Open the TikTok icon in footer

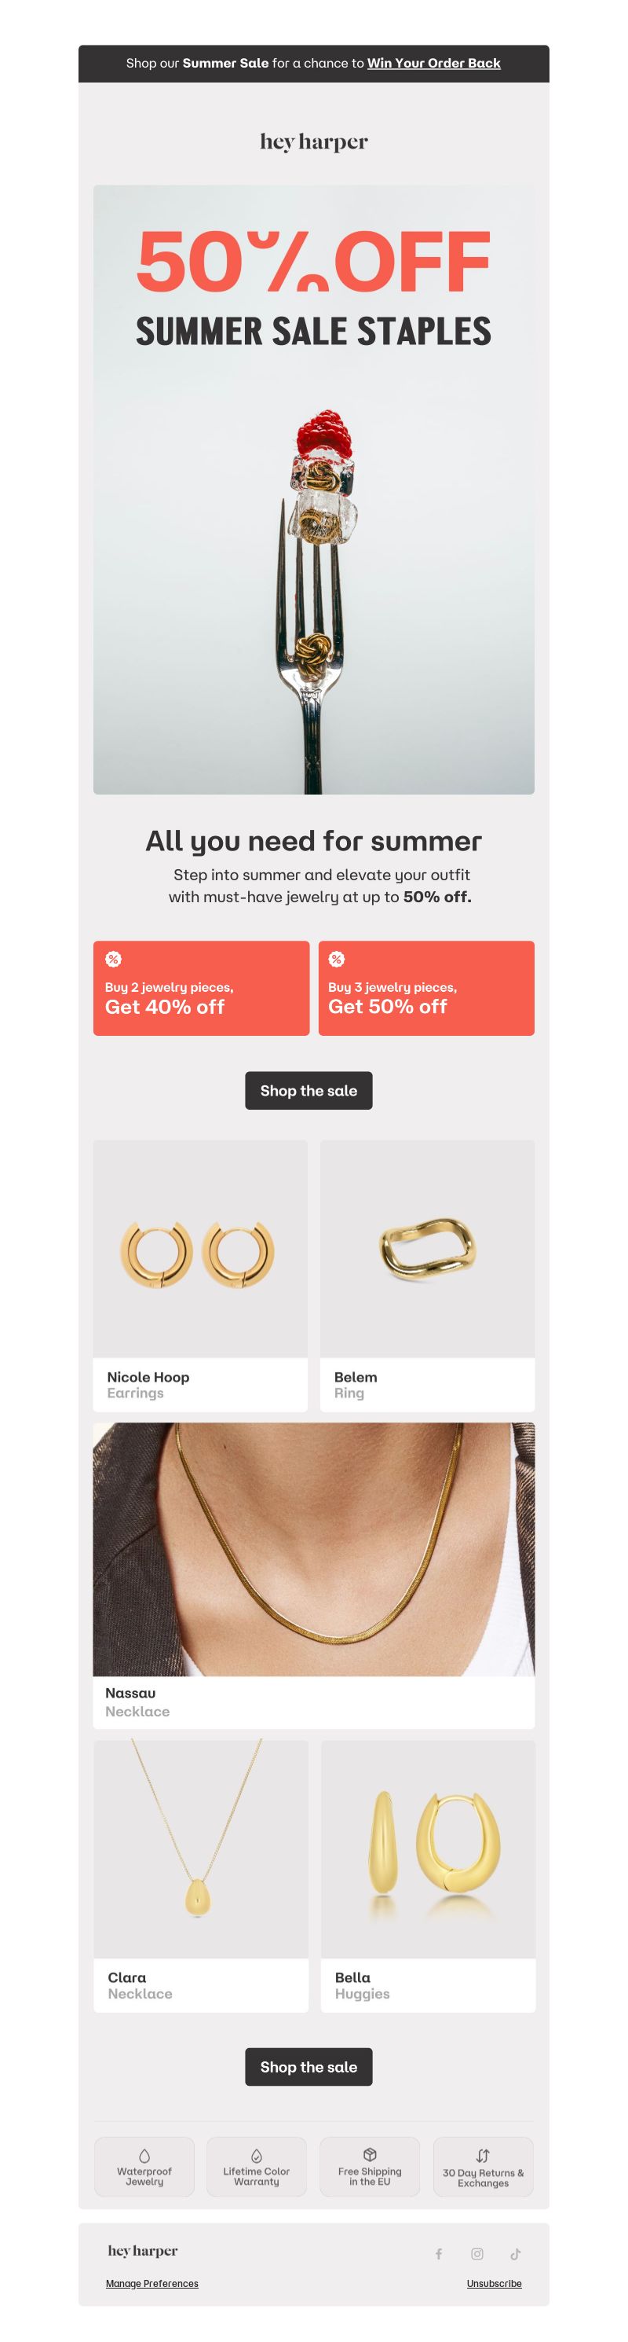click(516, 2254)
